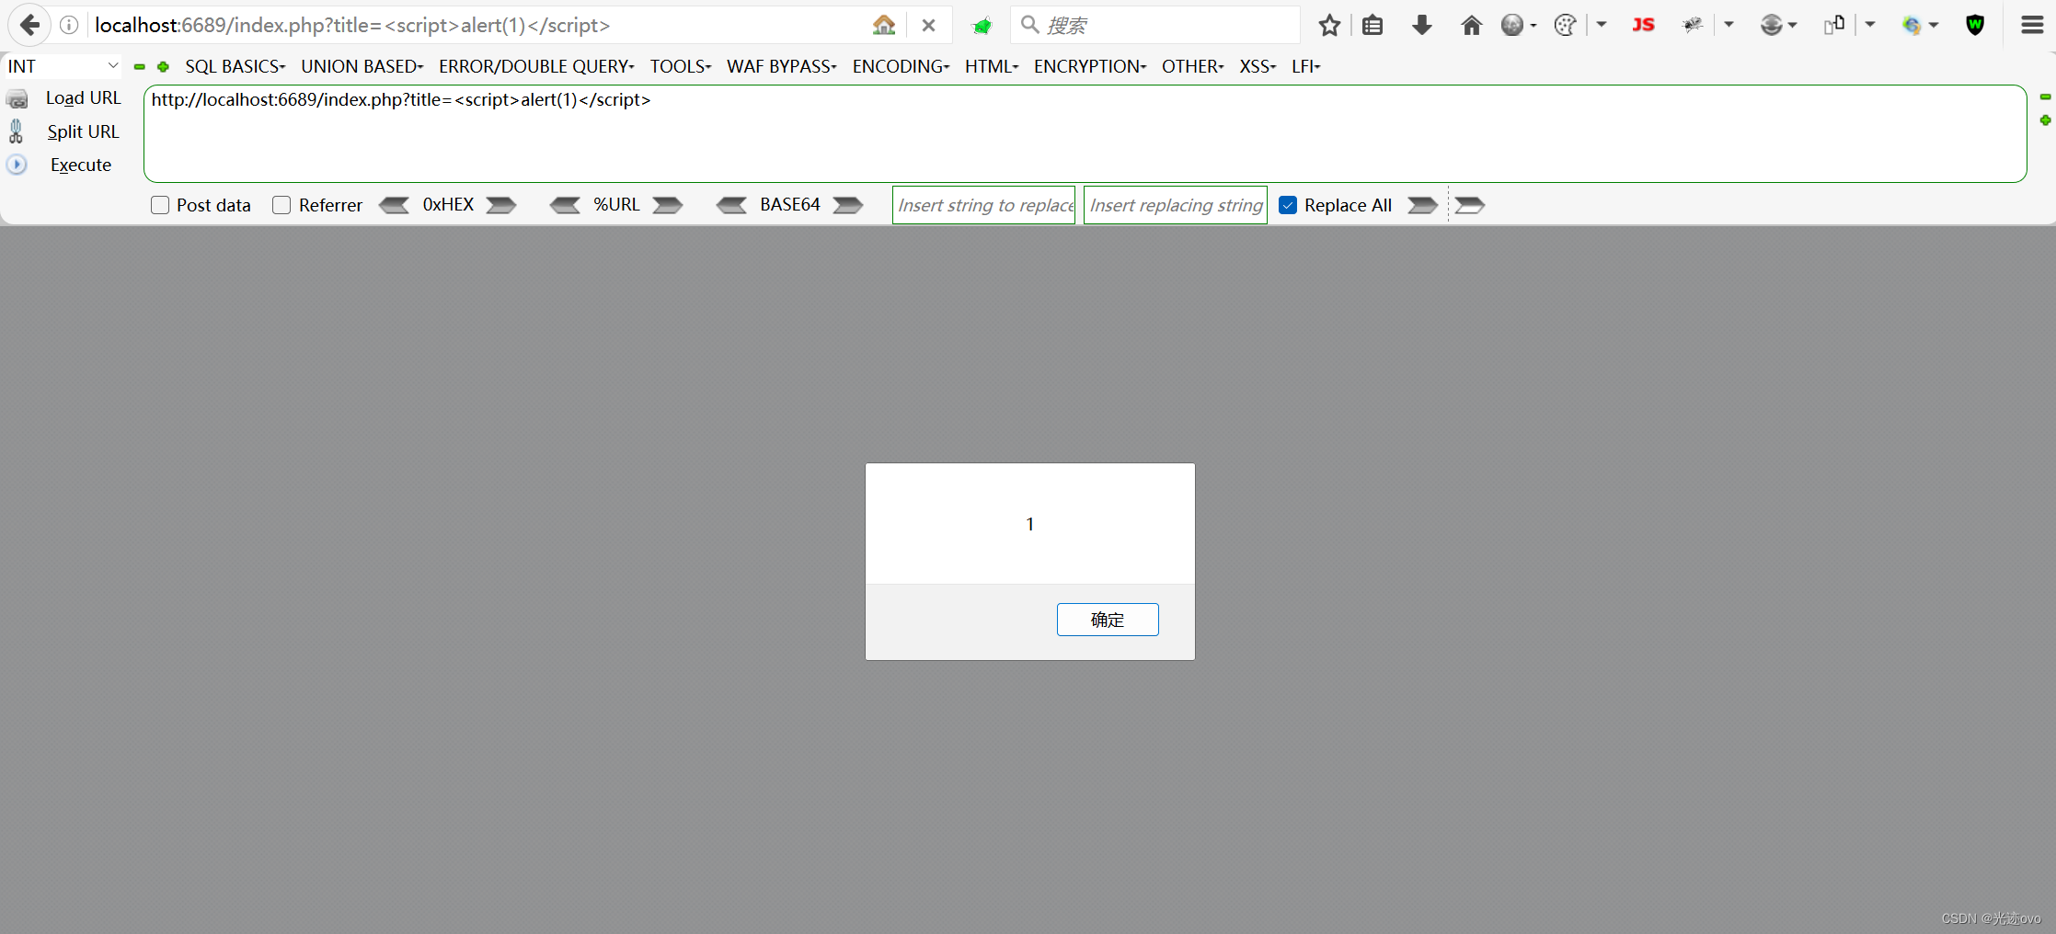Expand the blue-yellow globe dropdown arrow
2056x934 pixels.
[x=1934, y=26]
